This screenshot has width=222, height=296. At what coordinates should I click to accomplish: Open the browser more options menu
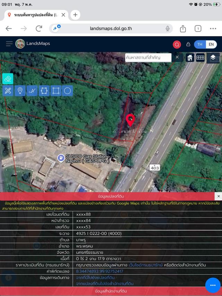[x=213, y=29]
